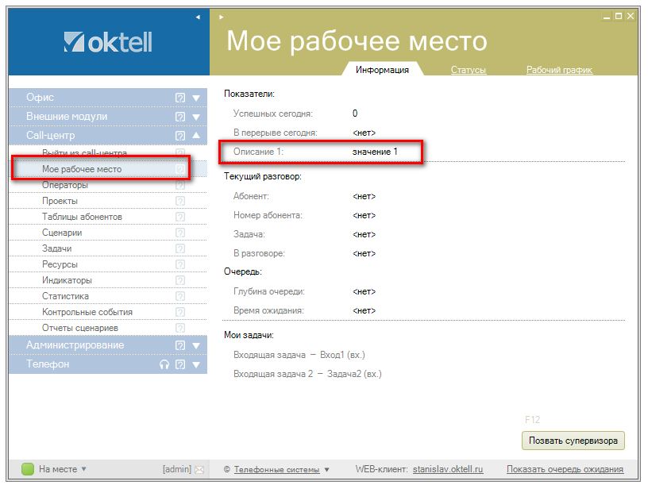Select Операторы in the Call-центр menu

coord(65,185)
